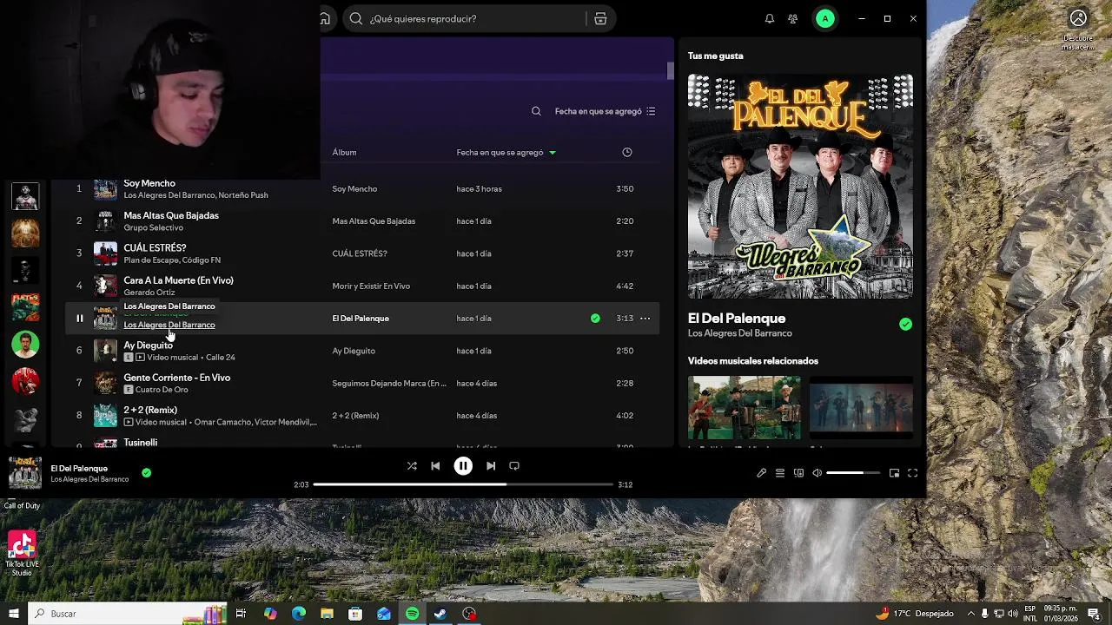Viewport: 1112px width, 625px height.
Task: Mute with the volume speaker icon
Action: [817, 473]
